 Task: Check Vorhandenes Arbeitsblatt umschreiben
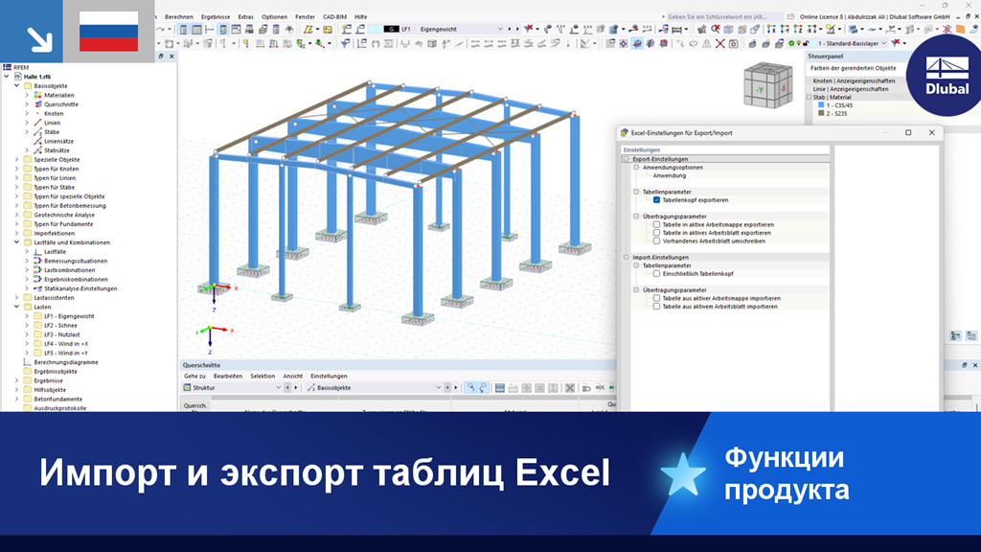[656, 241]
